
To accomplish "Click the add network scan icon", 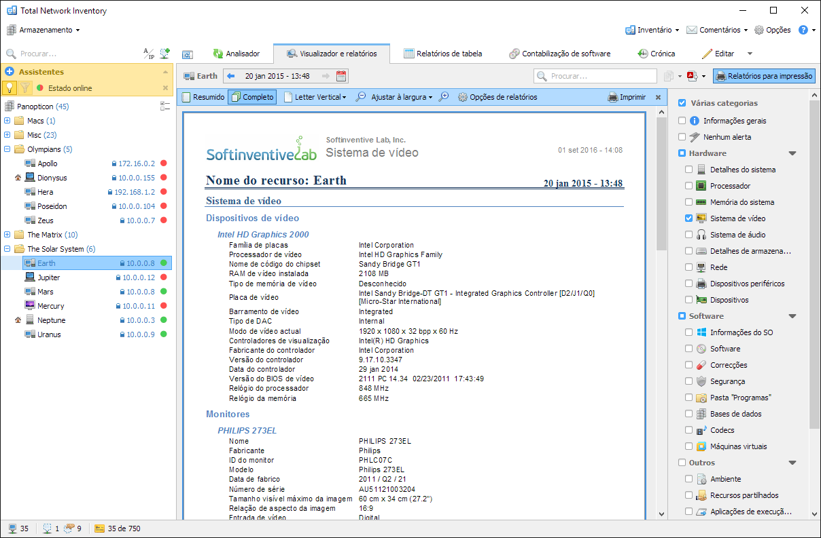I will click(164, 53).
